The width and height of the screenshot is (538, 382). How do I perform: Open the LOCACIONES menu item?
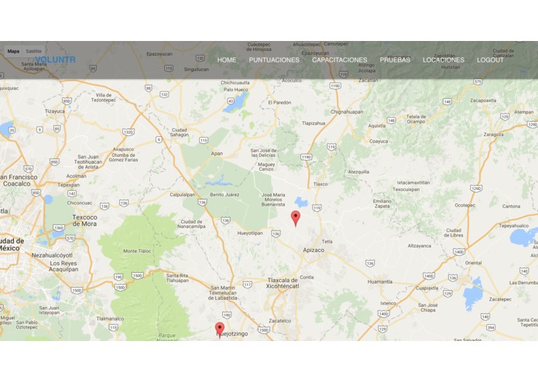tap(444, 60)
